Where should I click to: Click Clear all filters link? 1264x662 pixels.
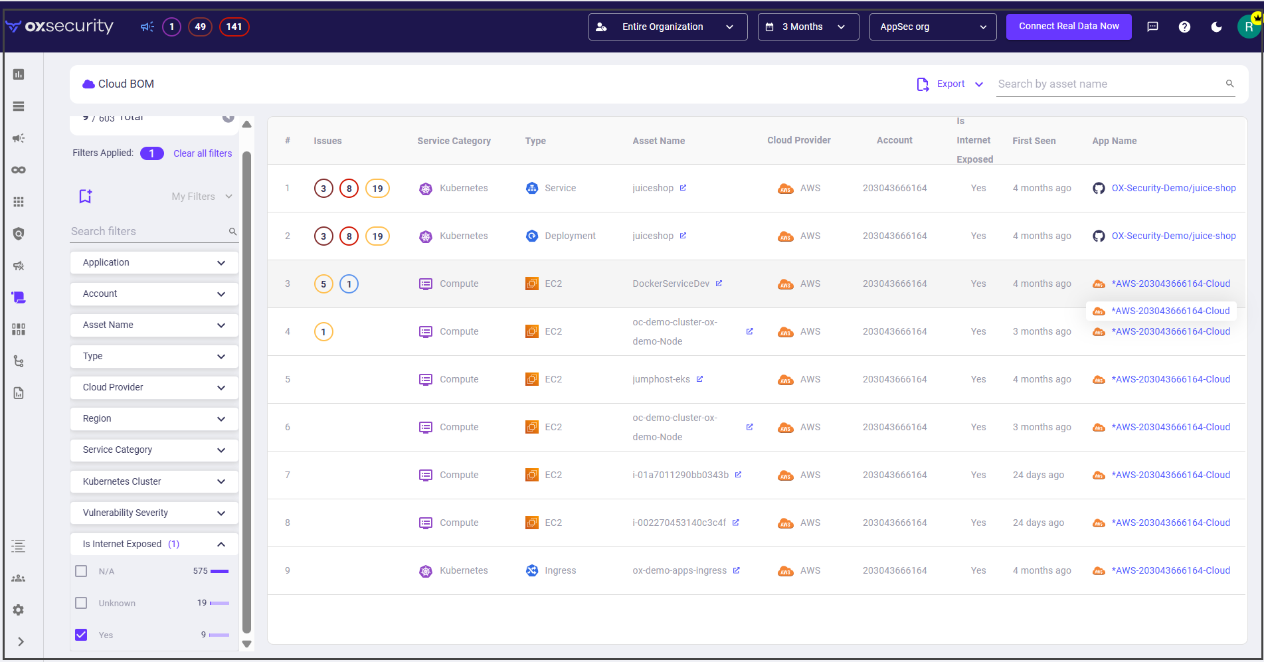tap(203, 153)
